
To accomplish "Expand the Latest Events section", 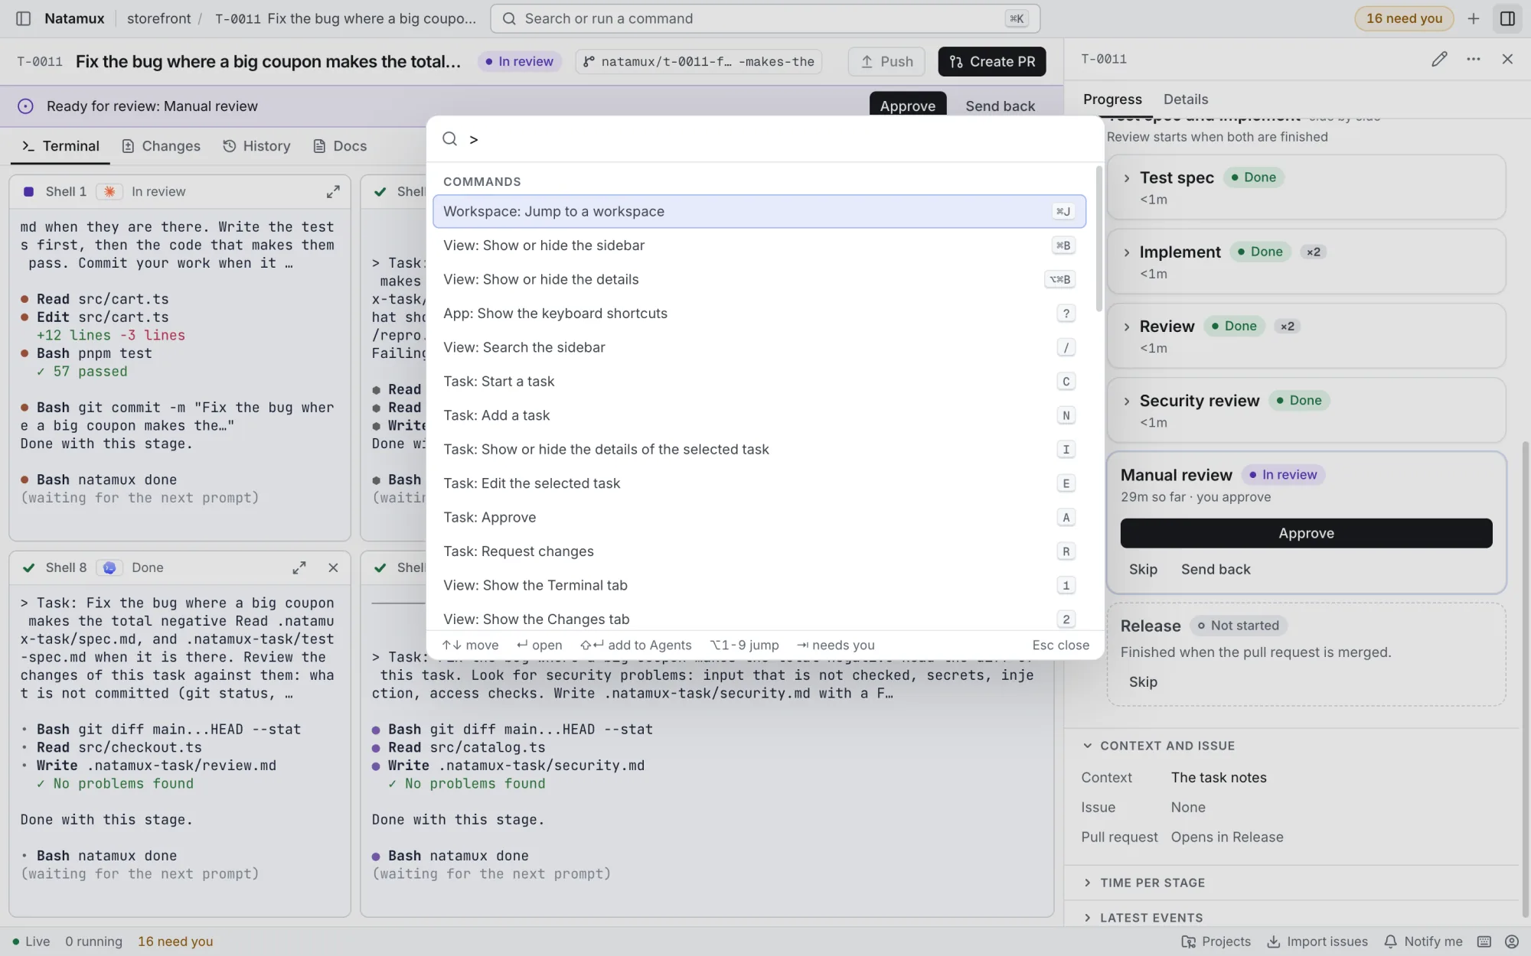I will pyautogui.click(x=1142, y=917).
